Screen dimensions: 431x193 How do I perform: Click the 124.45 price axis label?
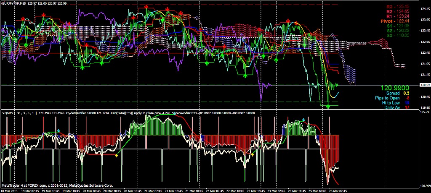click(x=425, y=9)
